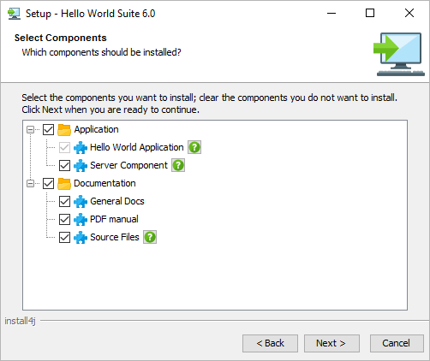Uncheck the PDF manual checkbox

point(64,219)
